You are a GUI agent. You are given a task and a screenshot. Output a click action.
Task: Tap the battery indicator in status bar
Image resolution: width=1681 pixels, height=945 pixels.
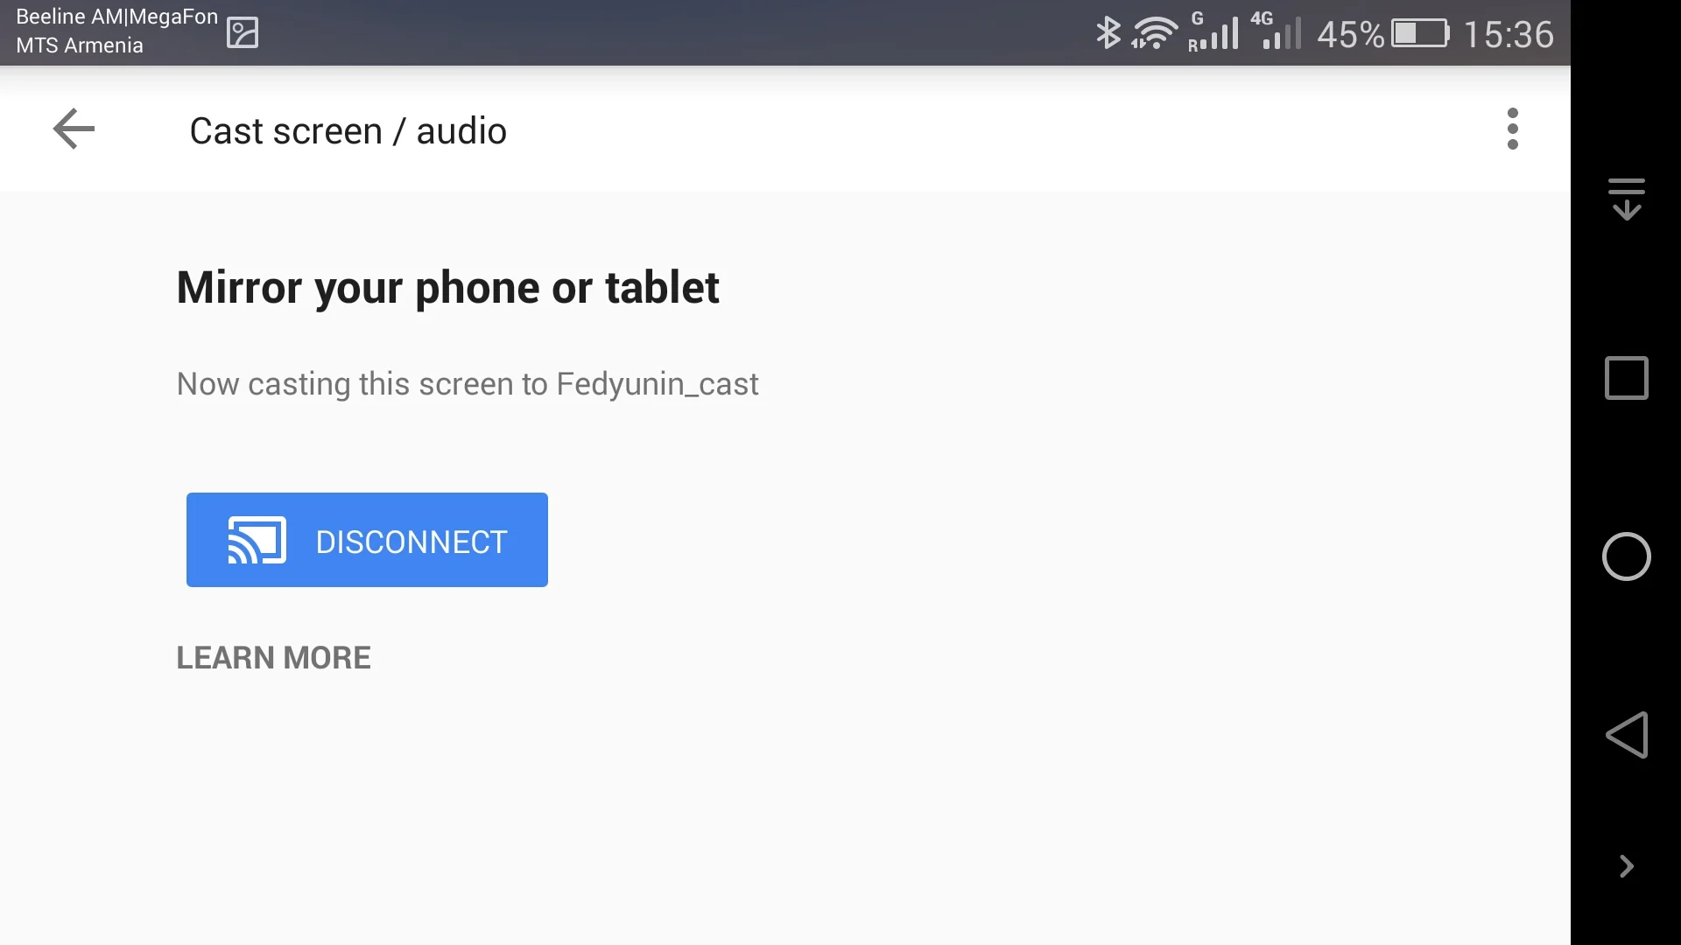1421,33
